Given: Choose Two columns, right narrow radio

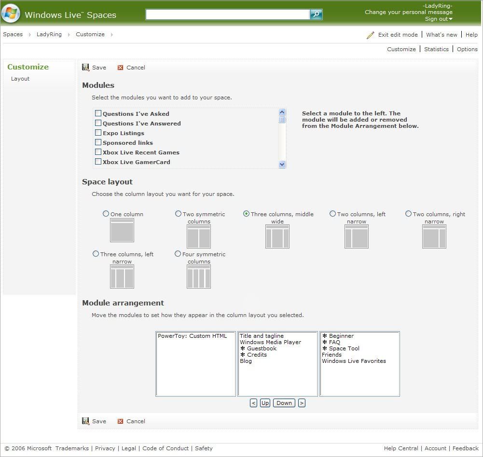Looking at the screenshot, I should pos(408,214).
